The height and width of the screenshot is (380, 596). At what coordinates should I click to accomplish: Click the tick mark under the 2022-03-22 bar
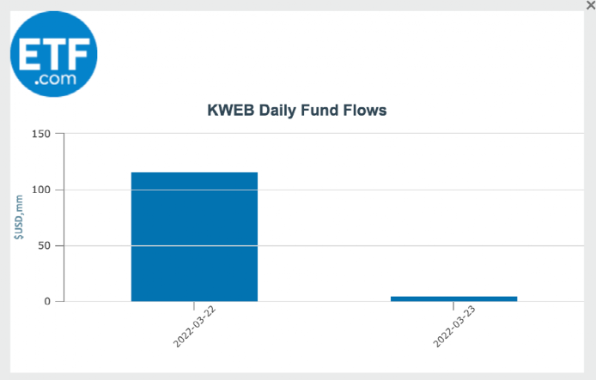(194, 305)
